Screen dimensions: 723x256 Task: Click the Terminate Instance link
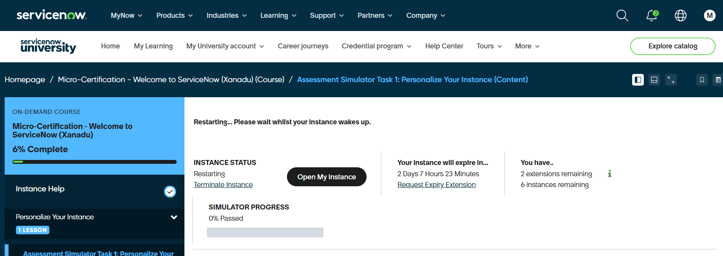coord(223,185)
